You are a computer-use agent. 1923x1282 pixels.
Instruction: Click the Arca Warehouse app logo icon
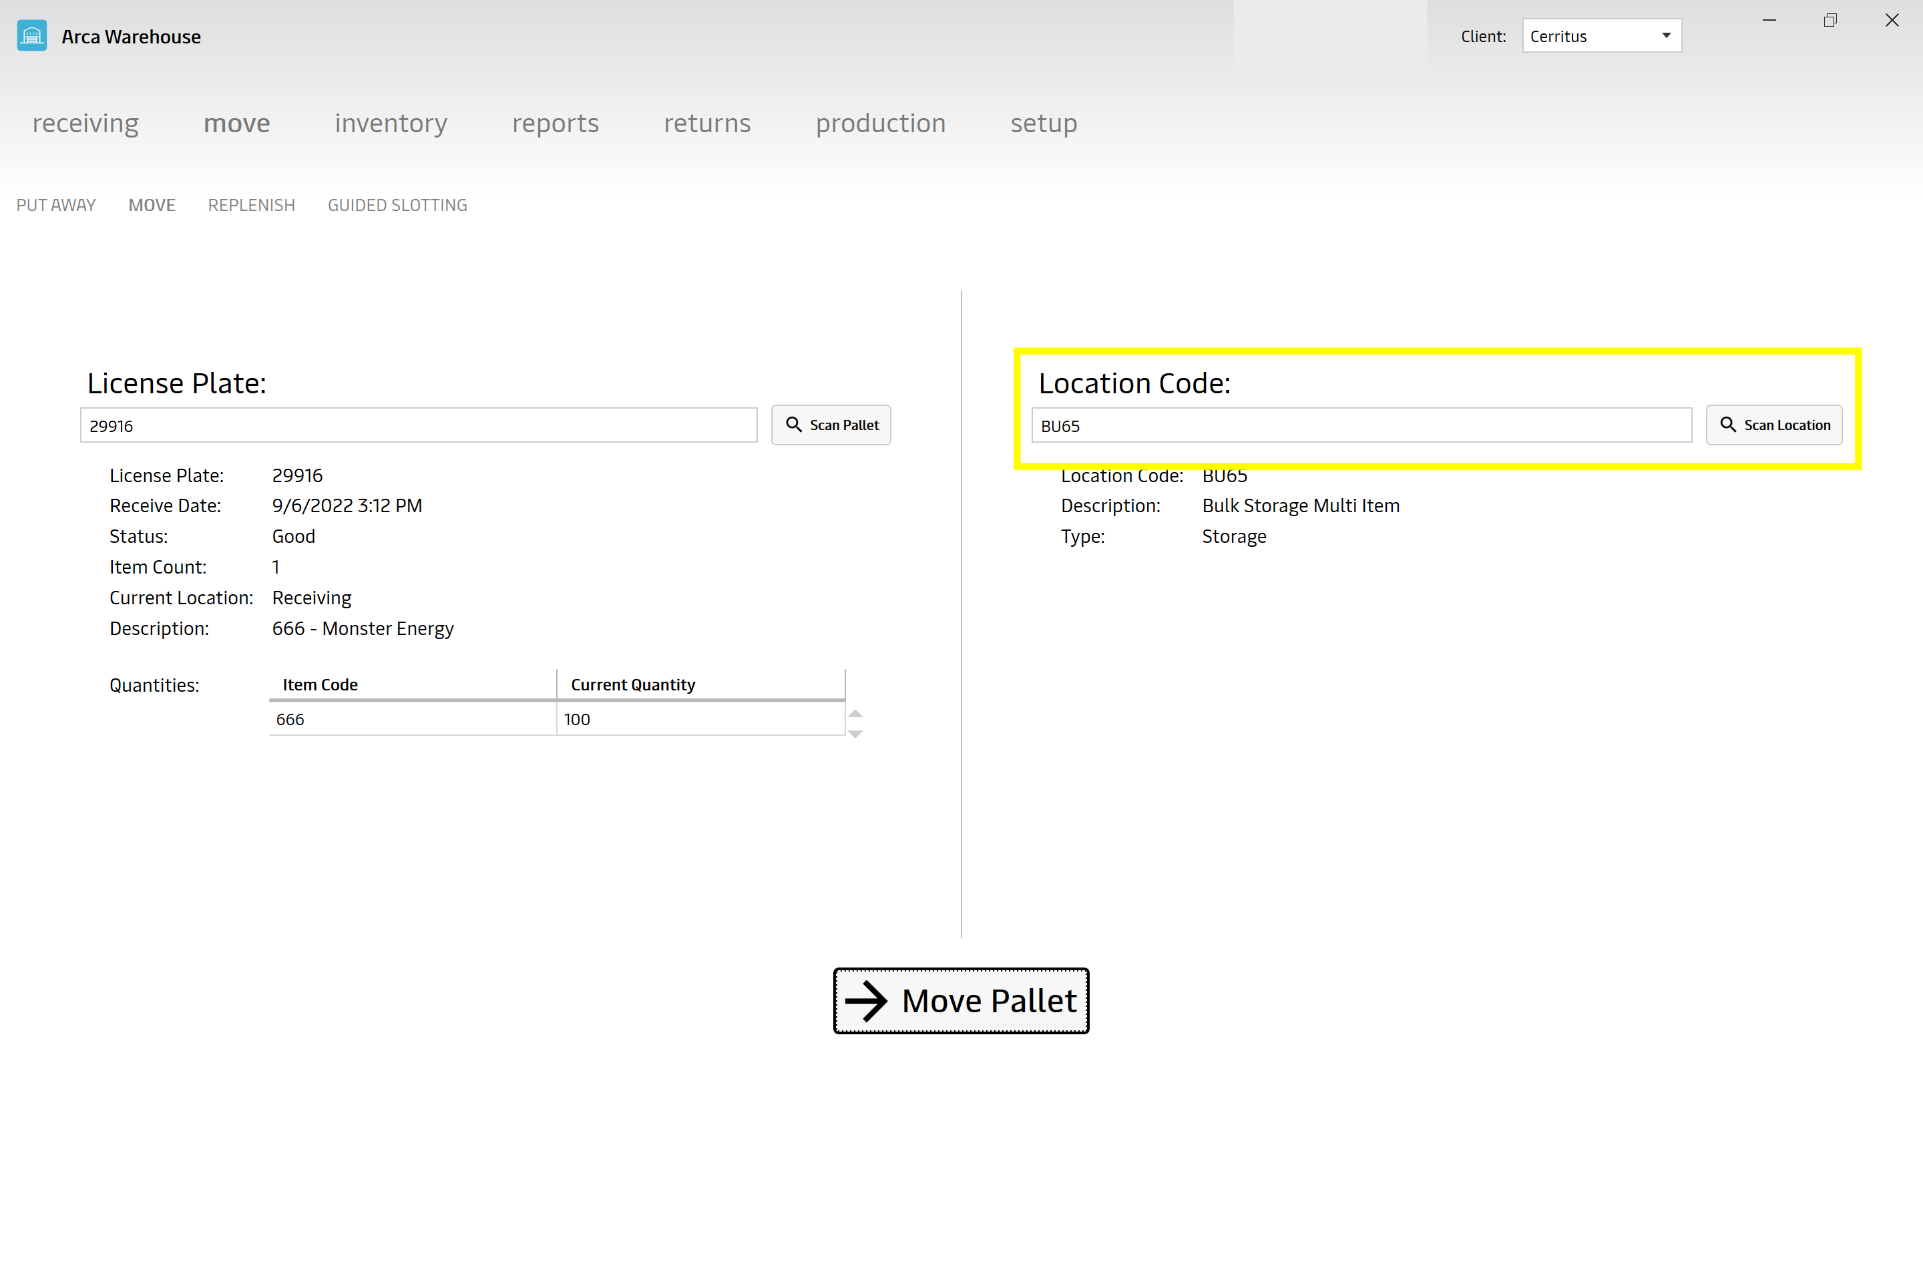click(32, 36)
